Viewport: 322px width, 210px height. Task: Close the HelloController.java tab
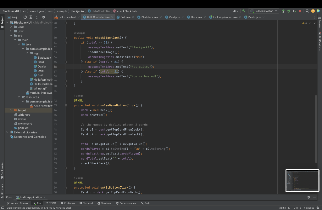click(112, 17)
